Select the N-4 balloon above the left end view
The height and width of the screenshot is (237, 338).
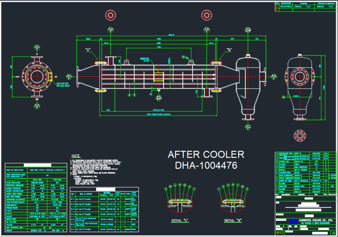pyautogui.click(x=37, y=47)
